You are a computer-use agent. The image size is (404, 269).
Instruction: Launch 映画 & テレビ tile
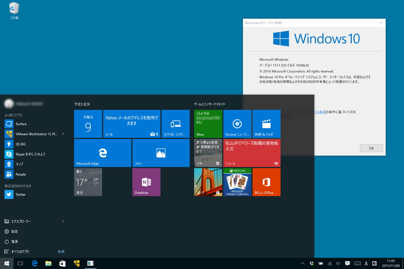(266, 124)
